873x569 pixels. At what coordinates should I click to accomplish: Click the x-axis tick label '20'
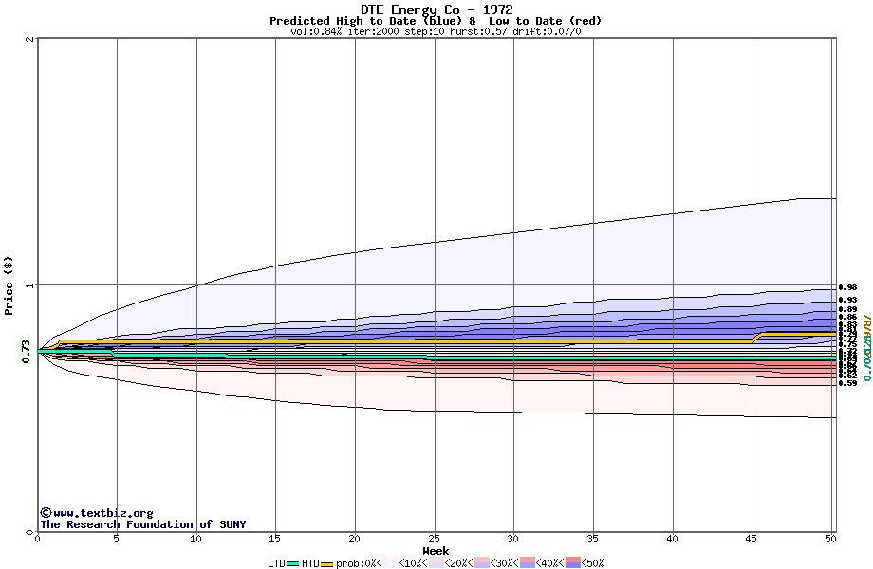tap(355, 539)
